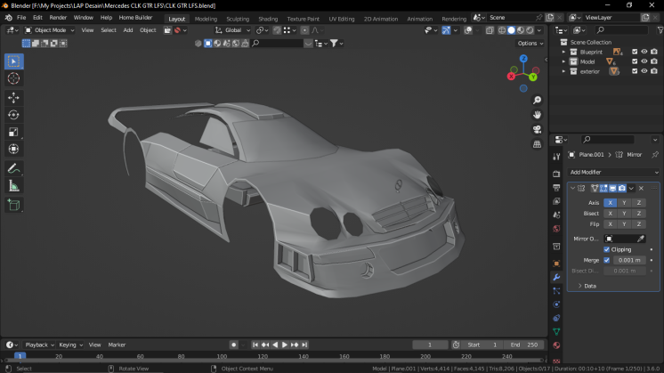
Task: Toggle camera view in viewport
Action: (x=538, y=129)
